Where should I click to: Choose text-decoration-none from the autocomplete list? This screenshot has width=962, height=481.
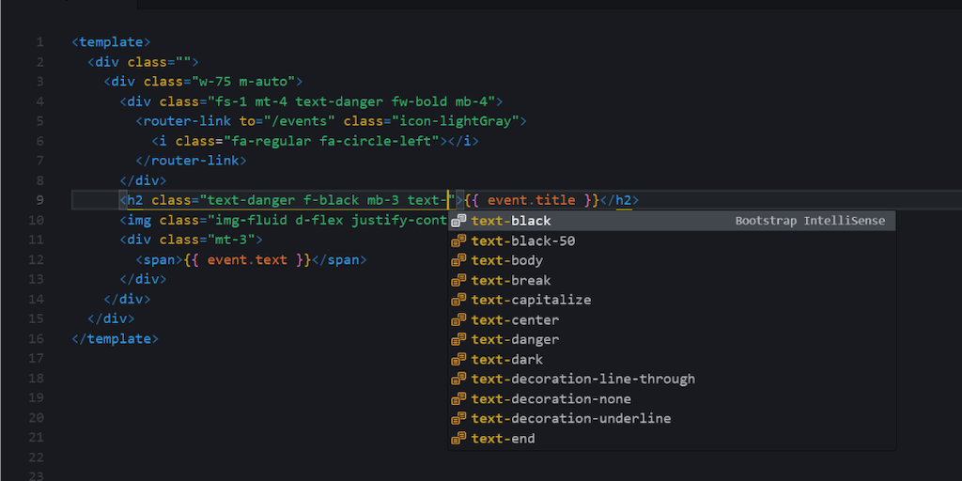551,398
